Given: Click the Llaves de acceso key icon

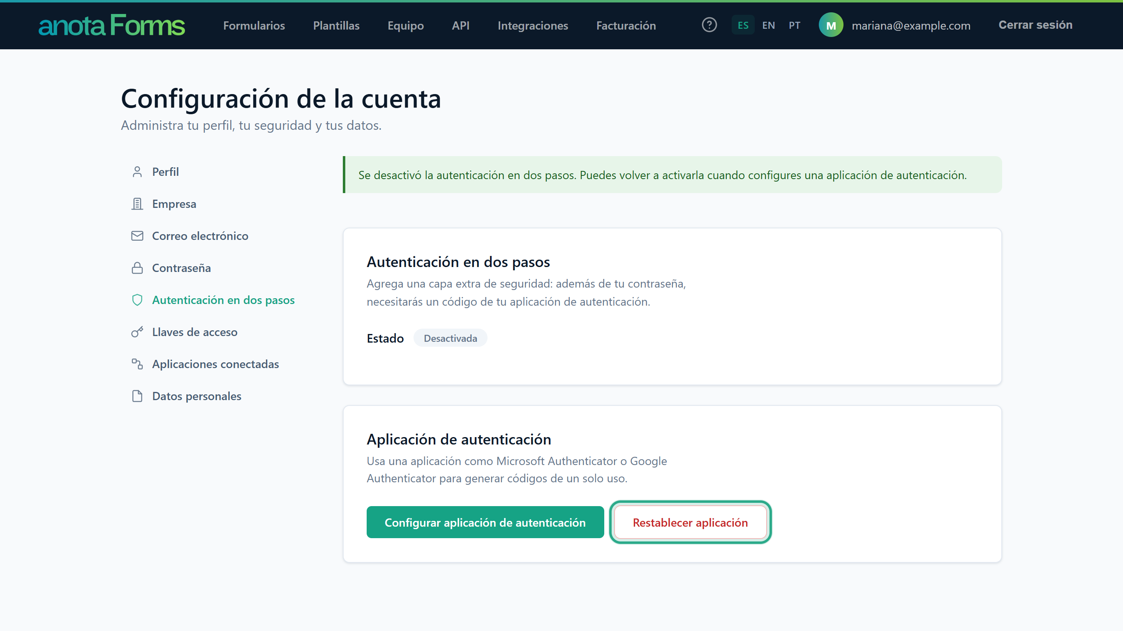Looking at the screenshot, I should coord(137,332).
